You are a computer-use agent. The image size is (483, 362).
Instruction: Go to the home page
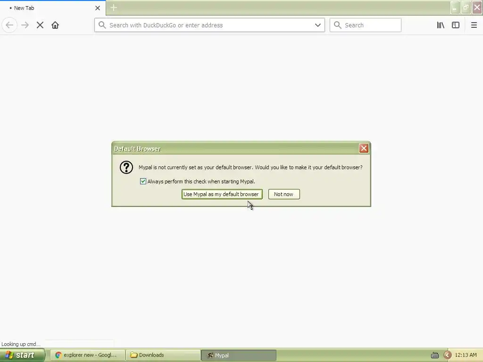55,25
